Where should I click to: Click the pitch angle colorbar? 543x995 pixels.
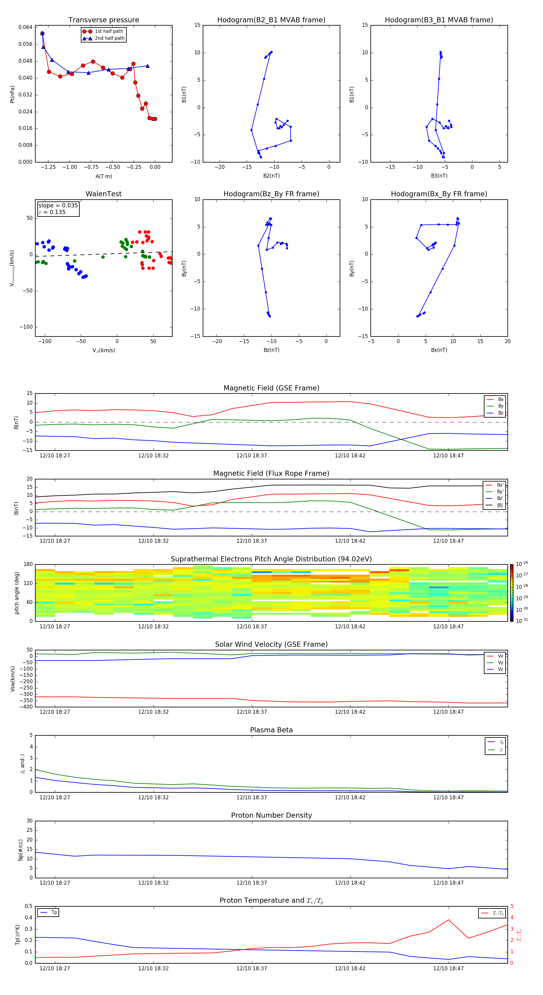(x=512, y=593)
